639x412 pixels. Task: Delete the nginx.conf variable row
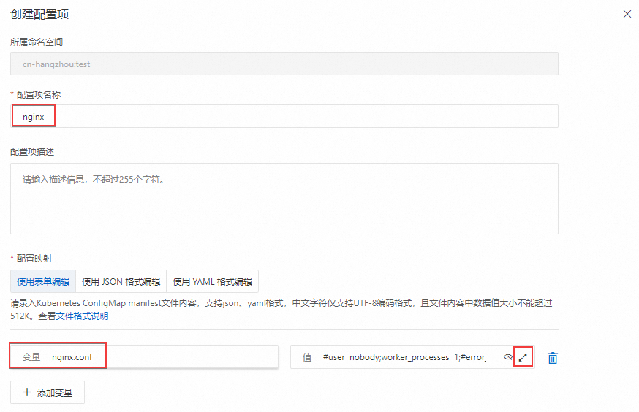[x=553, y=358]
